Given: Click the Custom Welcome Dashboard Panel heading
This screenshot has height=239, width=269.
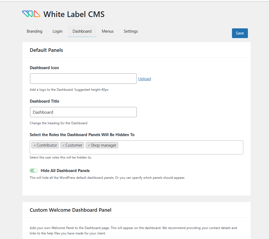Looking at the screenshot, I should click(x=71, y=210).
